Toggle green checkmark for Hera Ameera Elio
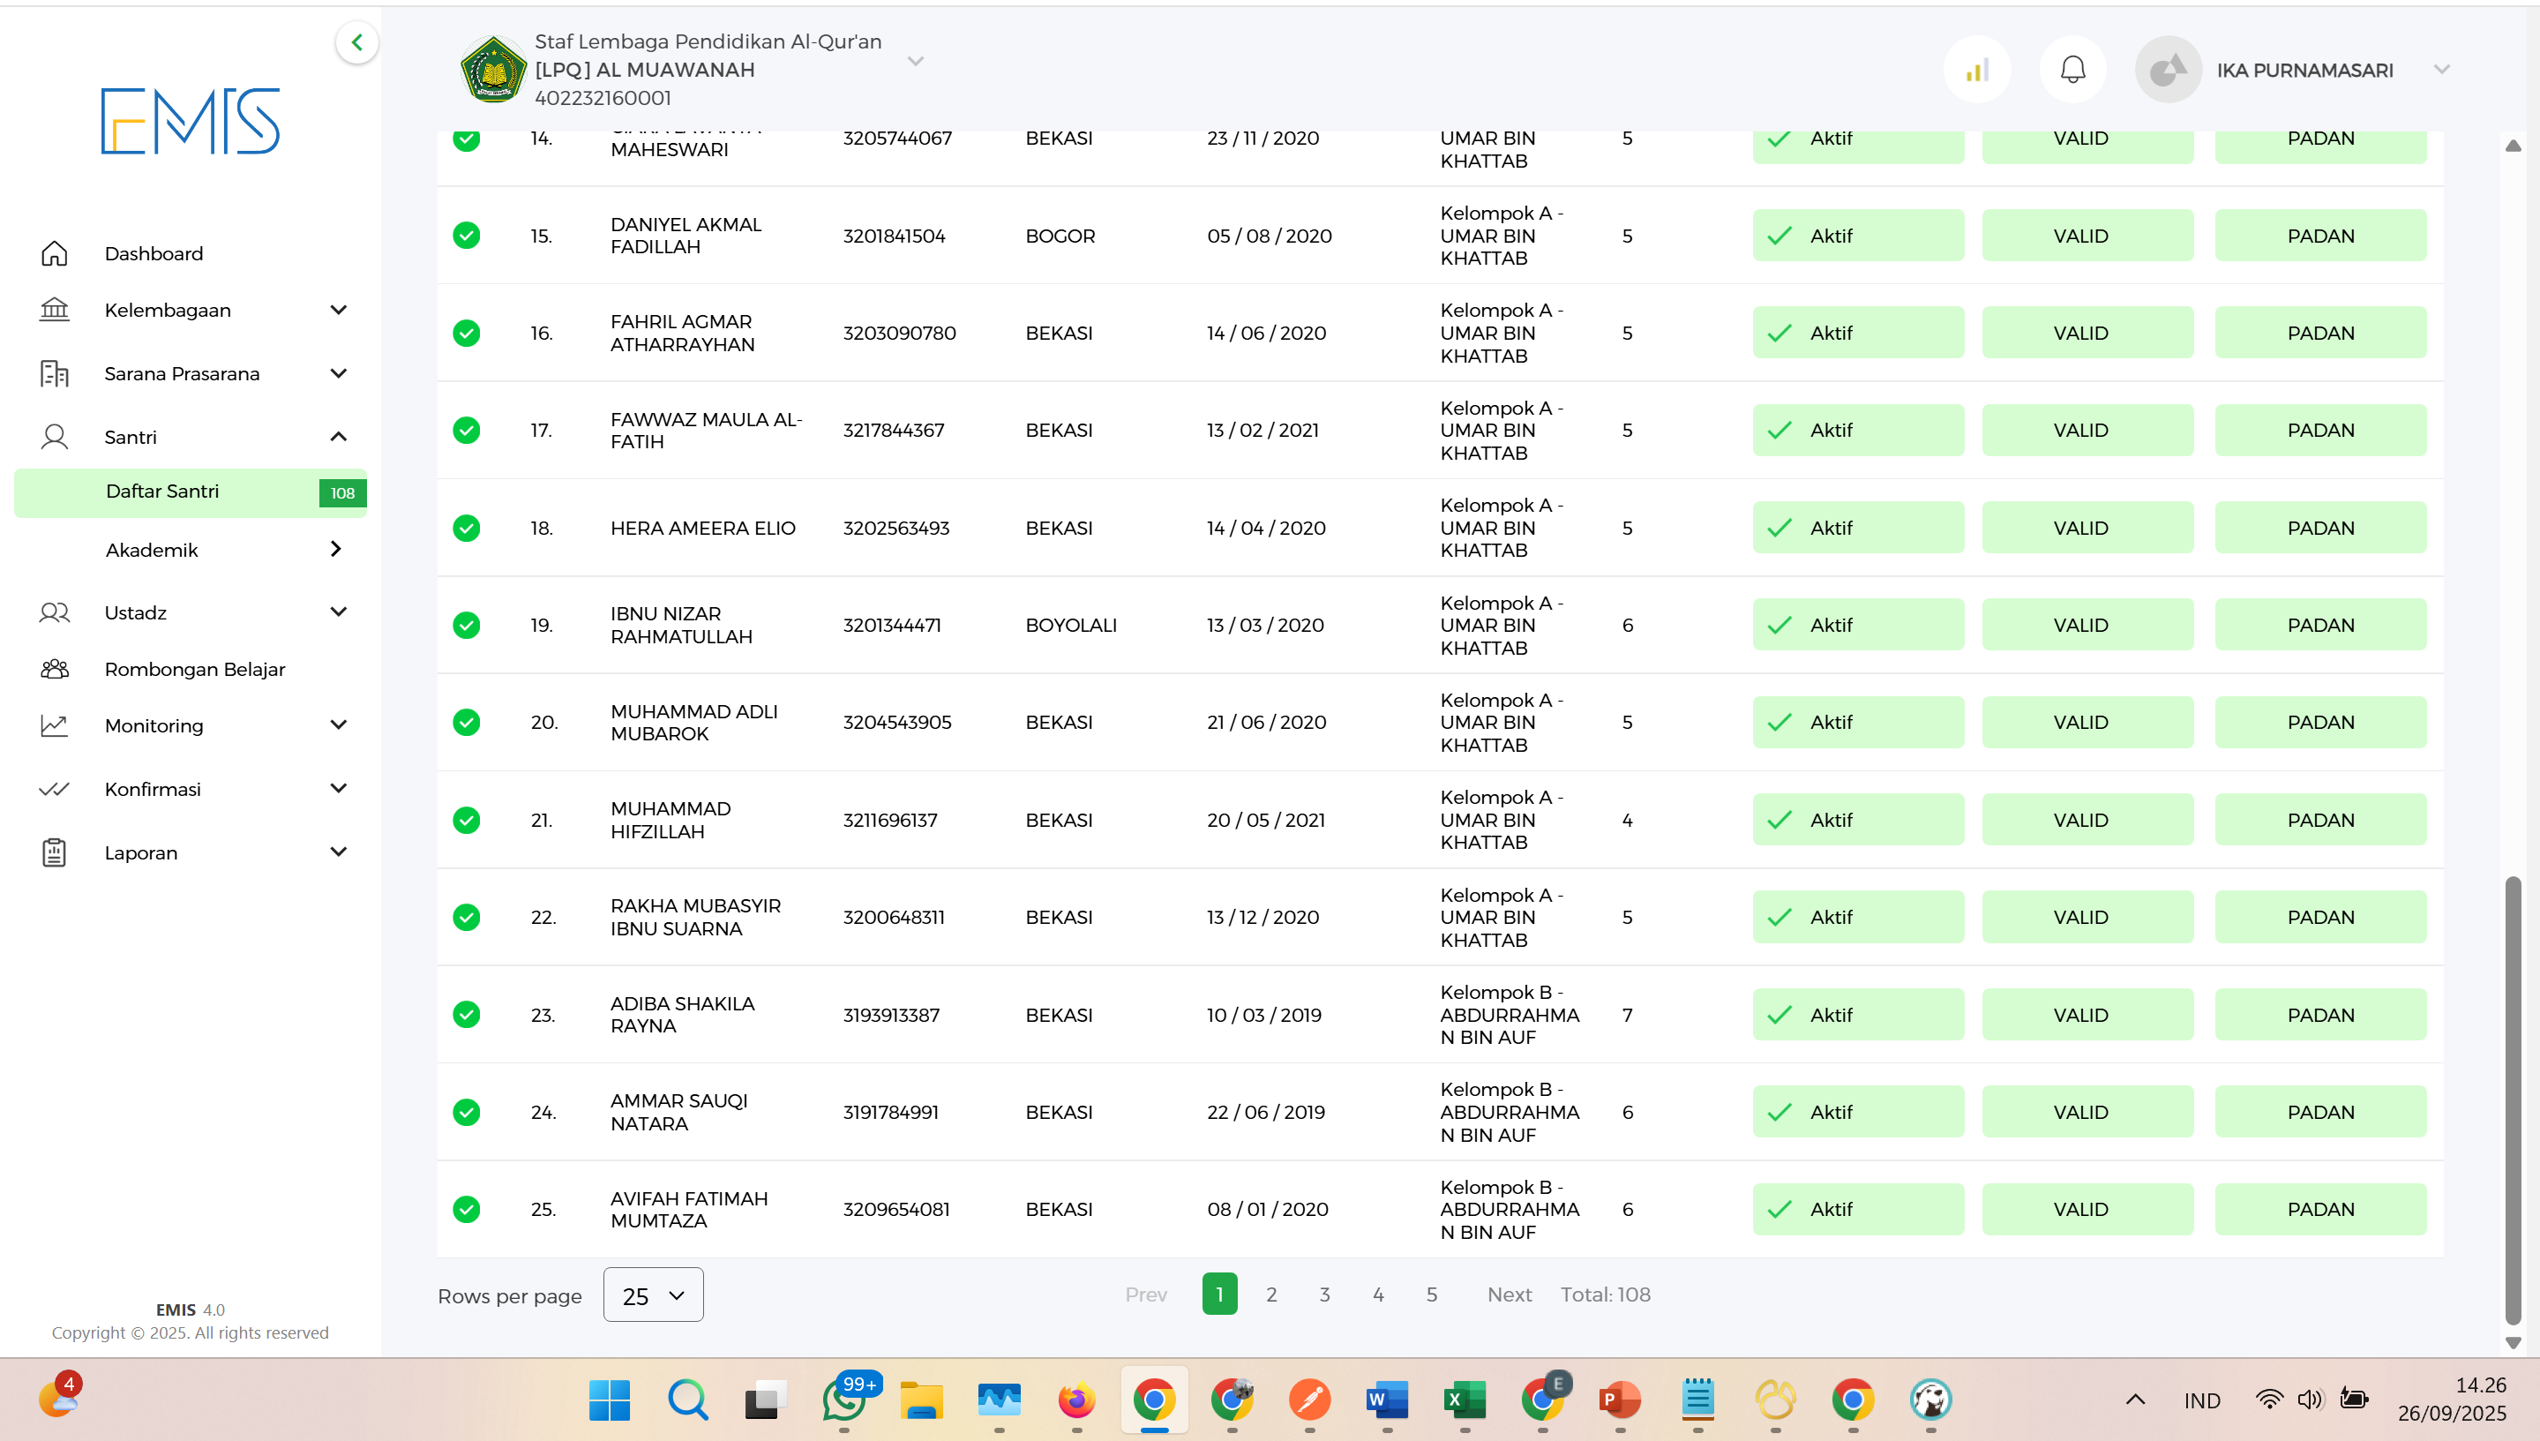Viewport: 2540px width, 1441px height. [x=466, y=528]
